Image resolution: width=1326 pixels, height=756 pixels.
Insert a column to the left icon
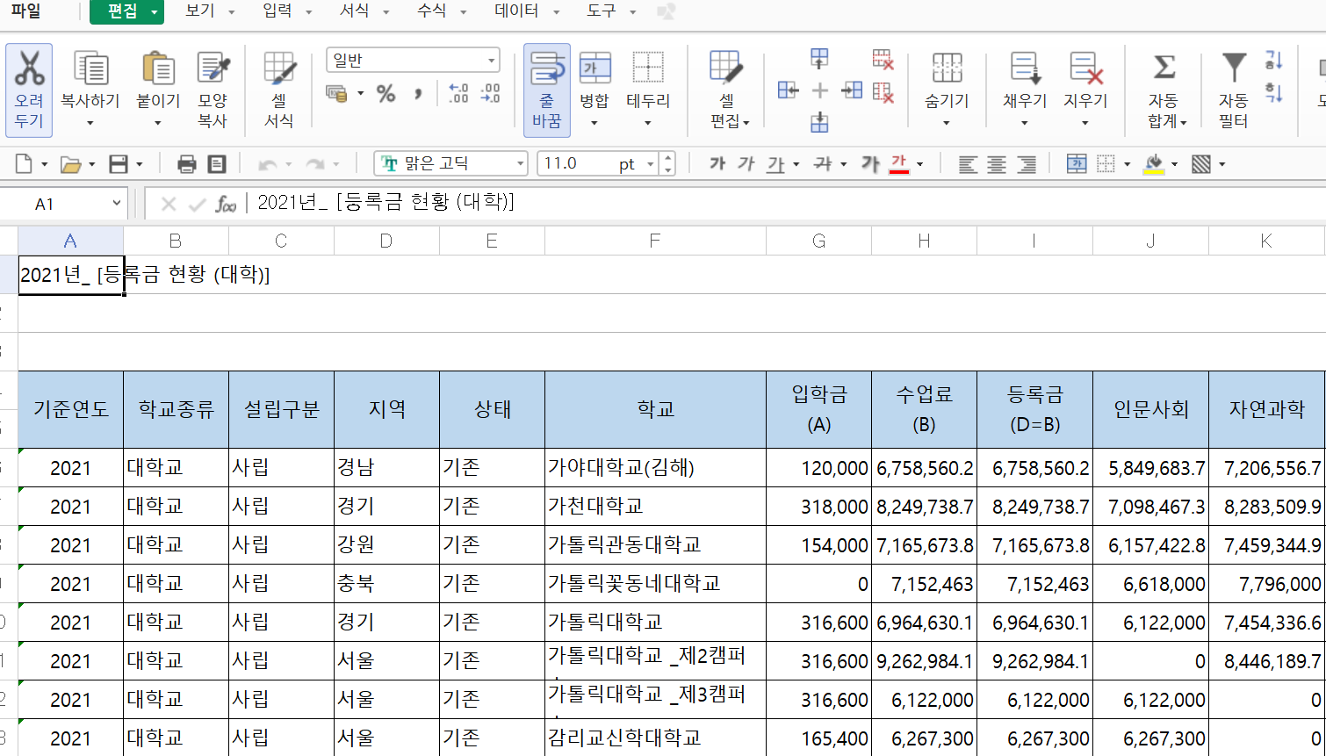point(788,90)
